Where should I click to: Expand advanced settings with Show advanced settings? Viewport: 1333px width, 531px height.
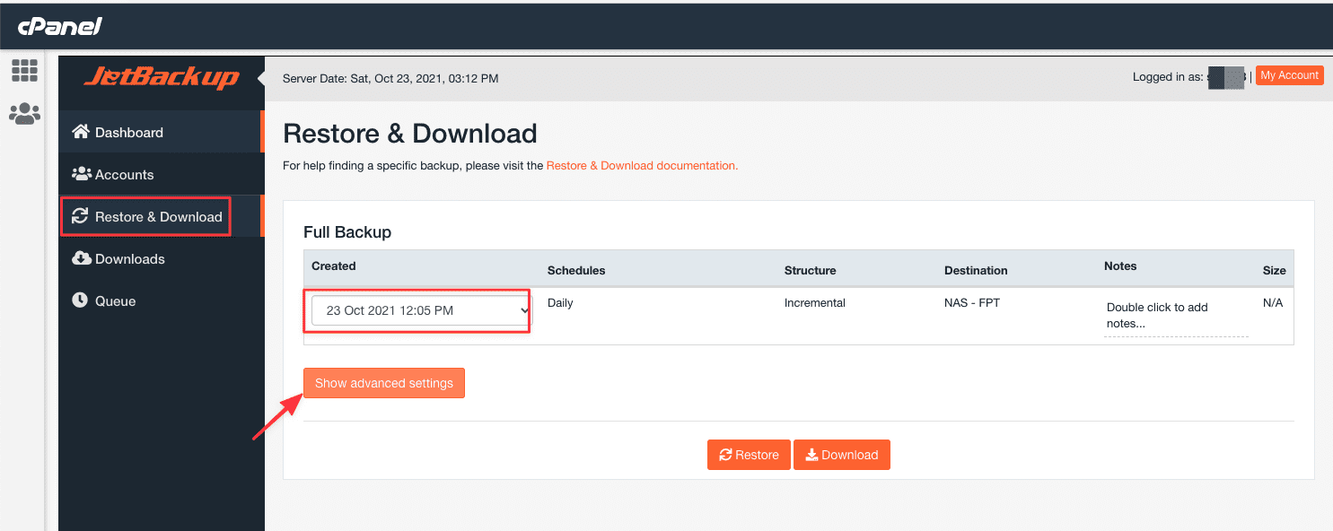point(383,382)
